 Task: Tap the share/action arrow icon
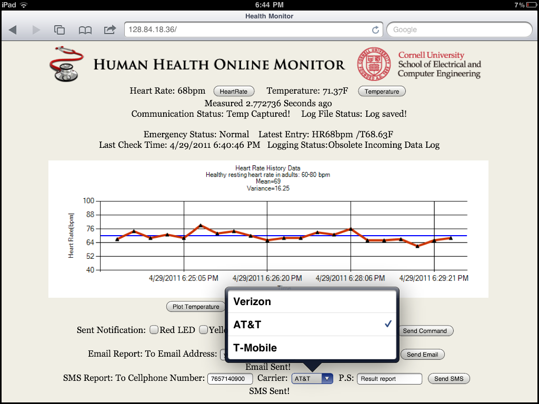[110, 30]
